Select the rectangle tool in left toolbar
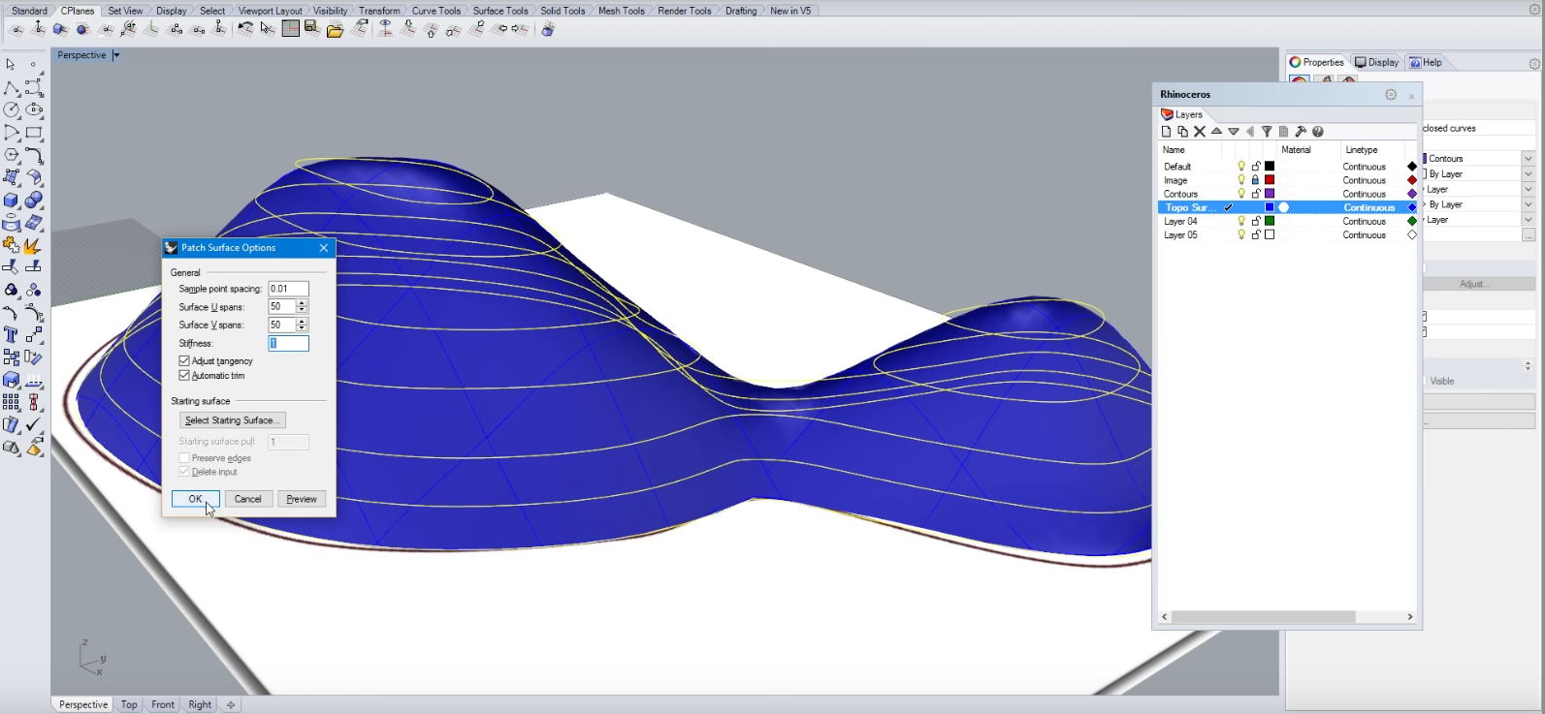Viewport: 1545px width, 714px height. click(x=34, y=133)
